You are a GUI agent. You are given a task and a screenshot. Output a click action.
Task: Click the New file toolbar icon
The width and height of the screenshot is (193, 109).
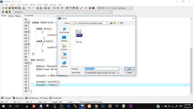tap(3, 8)
